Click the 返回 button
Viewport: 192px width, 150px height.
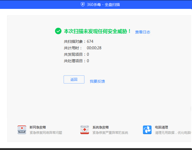point(74,79)
